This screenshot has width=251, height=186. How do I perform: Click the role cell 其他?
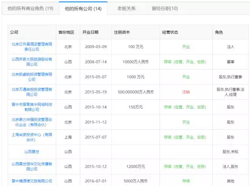(x=230, y=181)
